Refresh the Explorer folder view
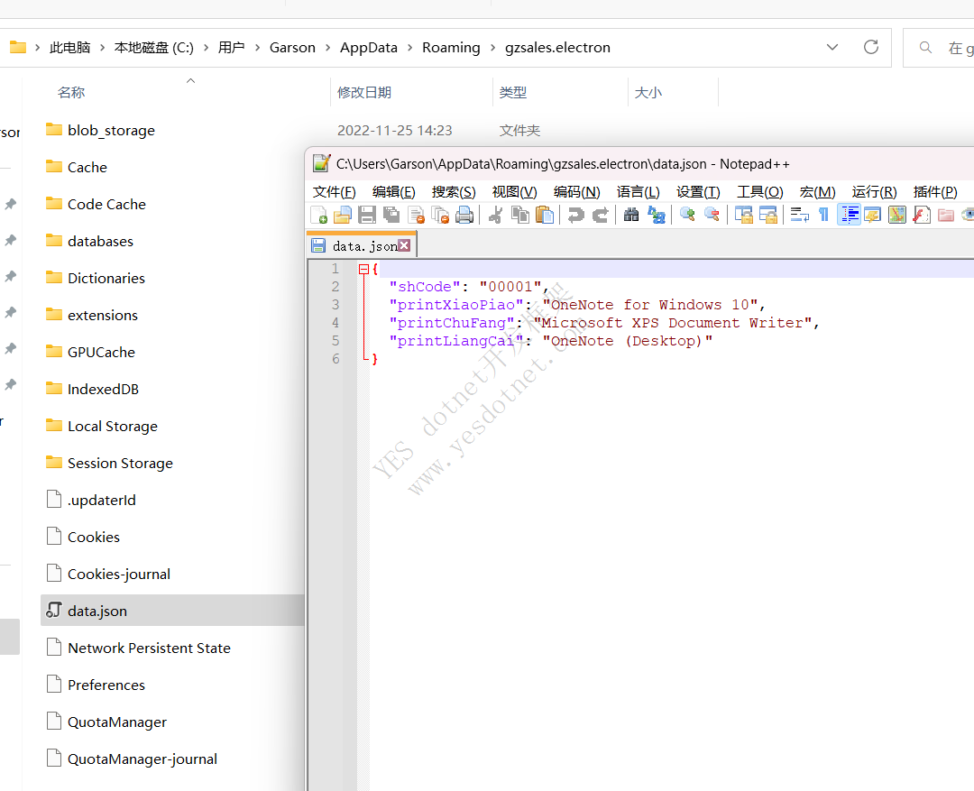The height and width of the screenshot is (791, 974). pos(871,47)
